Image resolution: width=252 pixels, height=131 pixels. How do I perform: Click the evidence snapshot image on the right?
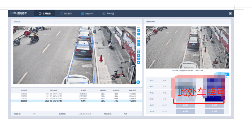point(187,48)
